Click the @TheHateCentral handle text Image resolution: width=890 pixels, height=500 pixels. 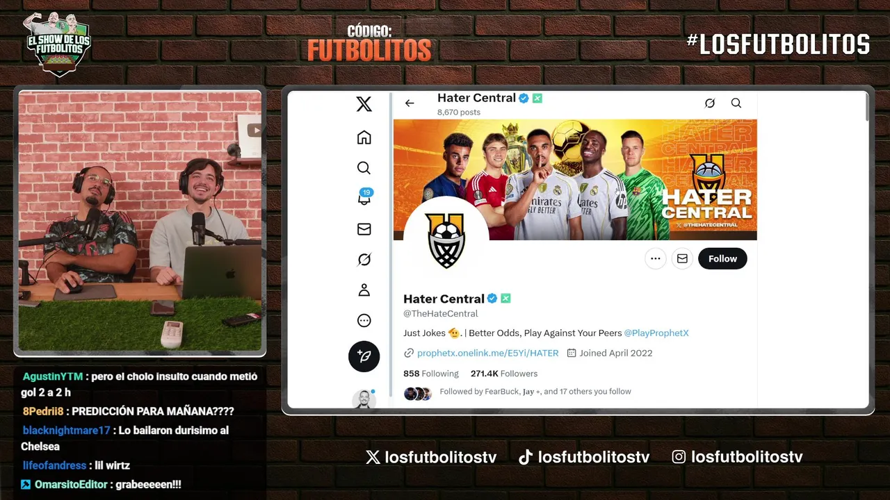coord(441,314)
